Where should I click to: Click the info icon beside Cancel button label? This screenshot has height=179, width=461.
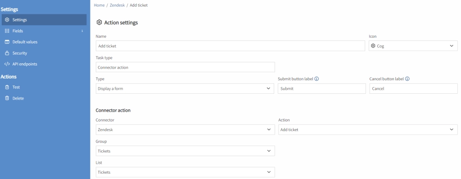coord(407,79)
